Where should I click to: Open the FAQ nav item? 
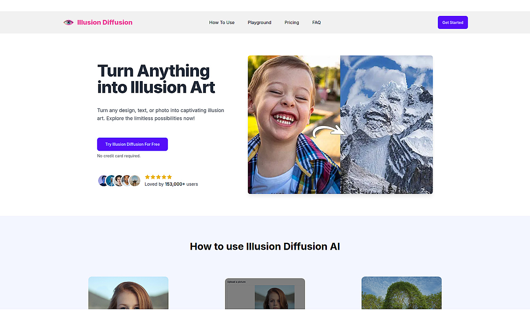click(x=316, y=22)
